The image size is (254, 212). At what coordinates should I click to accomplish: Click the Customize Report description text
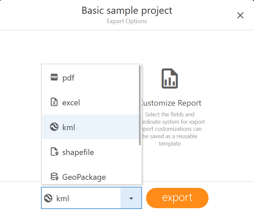click(x=172, y=129)
